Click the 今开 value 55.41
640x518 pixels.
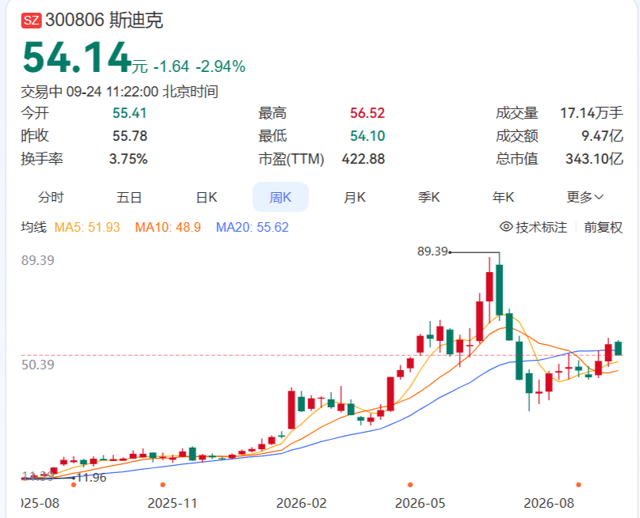[x=129, y=113]
